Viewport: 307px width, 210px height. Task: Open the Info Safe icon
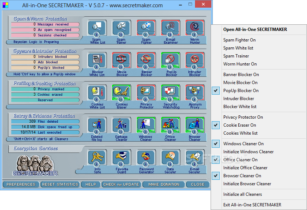tap(97, 158)
